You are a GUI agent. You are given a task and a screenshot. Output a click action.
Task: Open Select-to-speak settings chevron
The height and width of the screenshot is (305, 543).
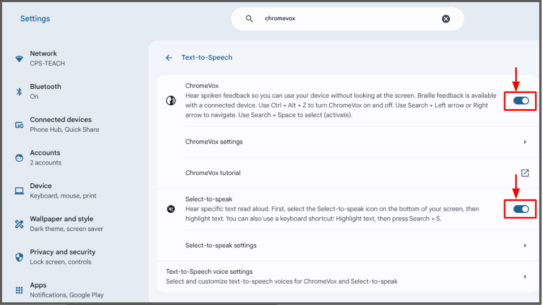point(525,245)
